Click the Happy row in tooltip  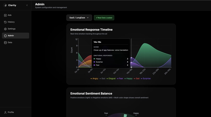[x=111, y=59]
